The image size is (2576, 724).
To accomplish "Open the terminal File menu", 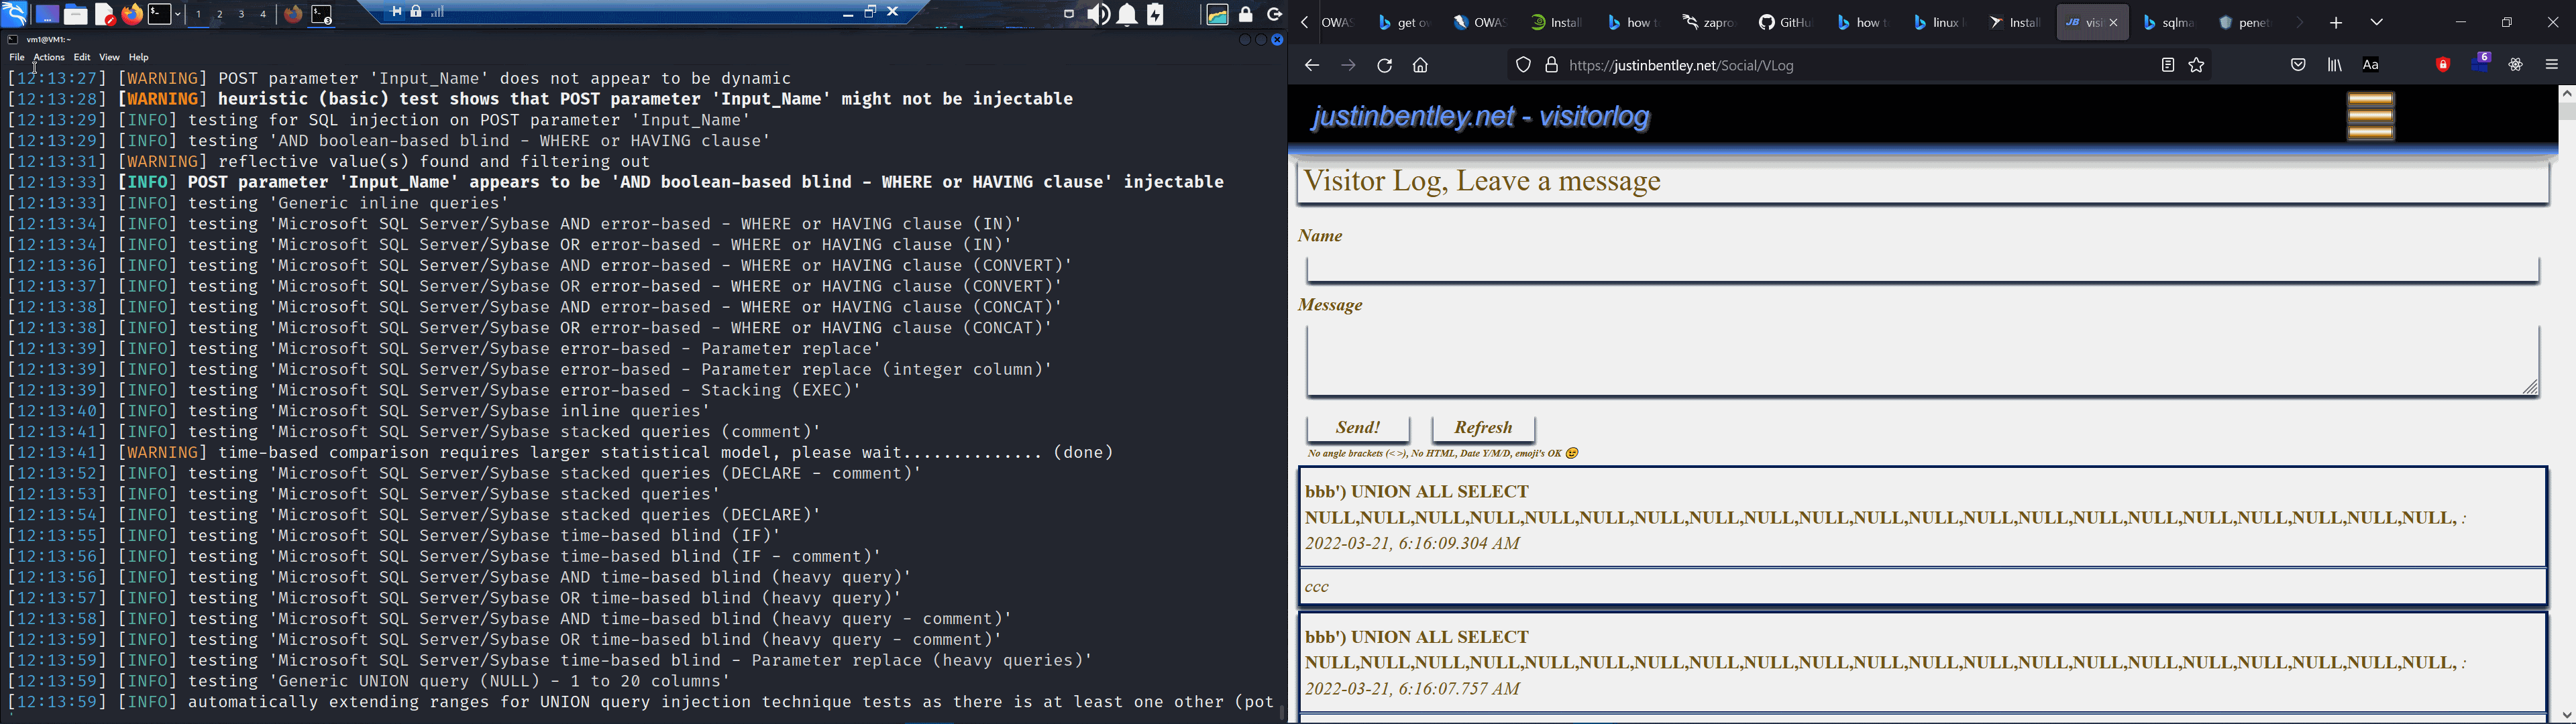I will tap(17, 58).
